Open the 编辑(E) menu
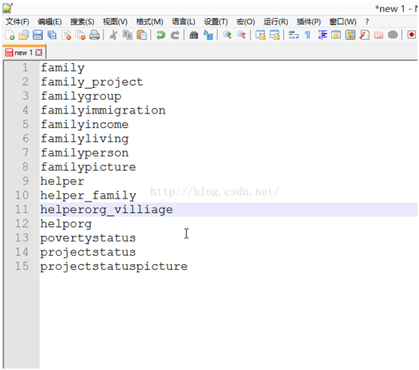Viewport: 419px width, 370px height. click(50, 22)
